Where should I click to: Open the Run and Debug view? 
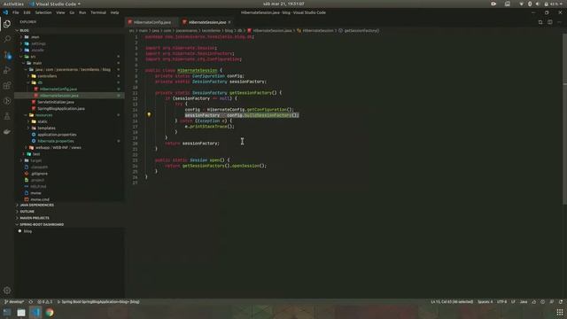pos(7,70)
